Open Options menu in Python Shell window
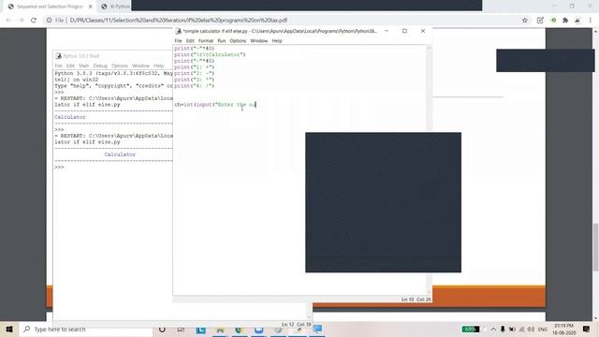The image size is (599, 337). 120,66
